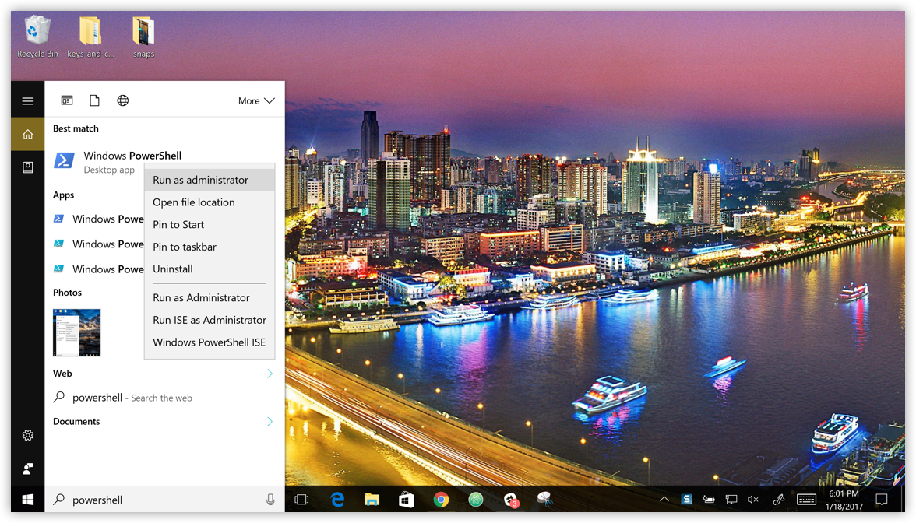Image resolution: width=916 pixels, height=523 pixels.
Task: Open File Explorer from the taskbar
Action: click(372, 500)
